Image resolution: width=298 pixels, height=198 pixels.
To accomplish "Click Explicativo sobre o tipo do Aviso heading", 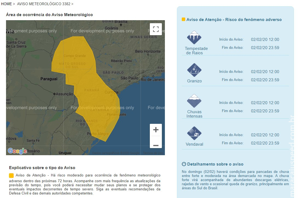I will pyautogui.click(x=42, y=168).
